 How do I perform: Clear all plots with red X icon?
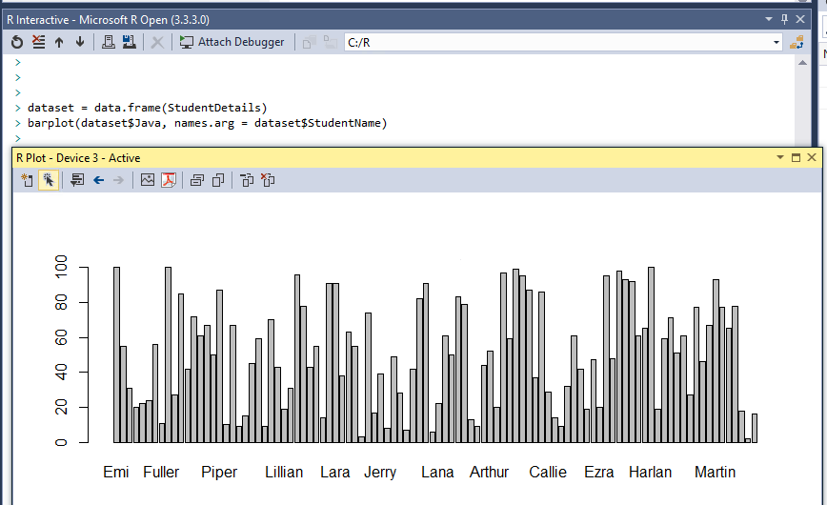(x=268, y=180)
